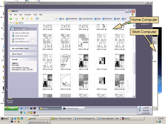
Task: Switch to EverCrest Message Forum window
Action: click(x=86, y=119)
